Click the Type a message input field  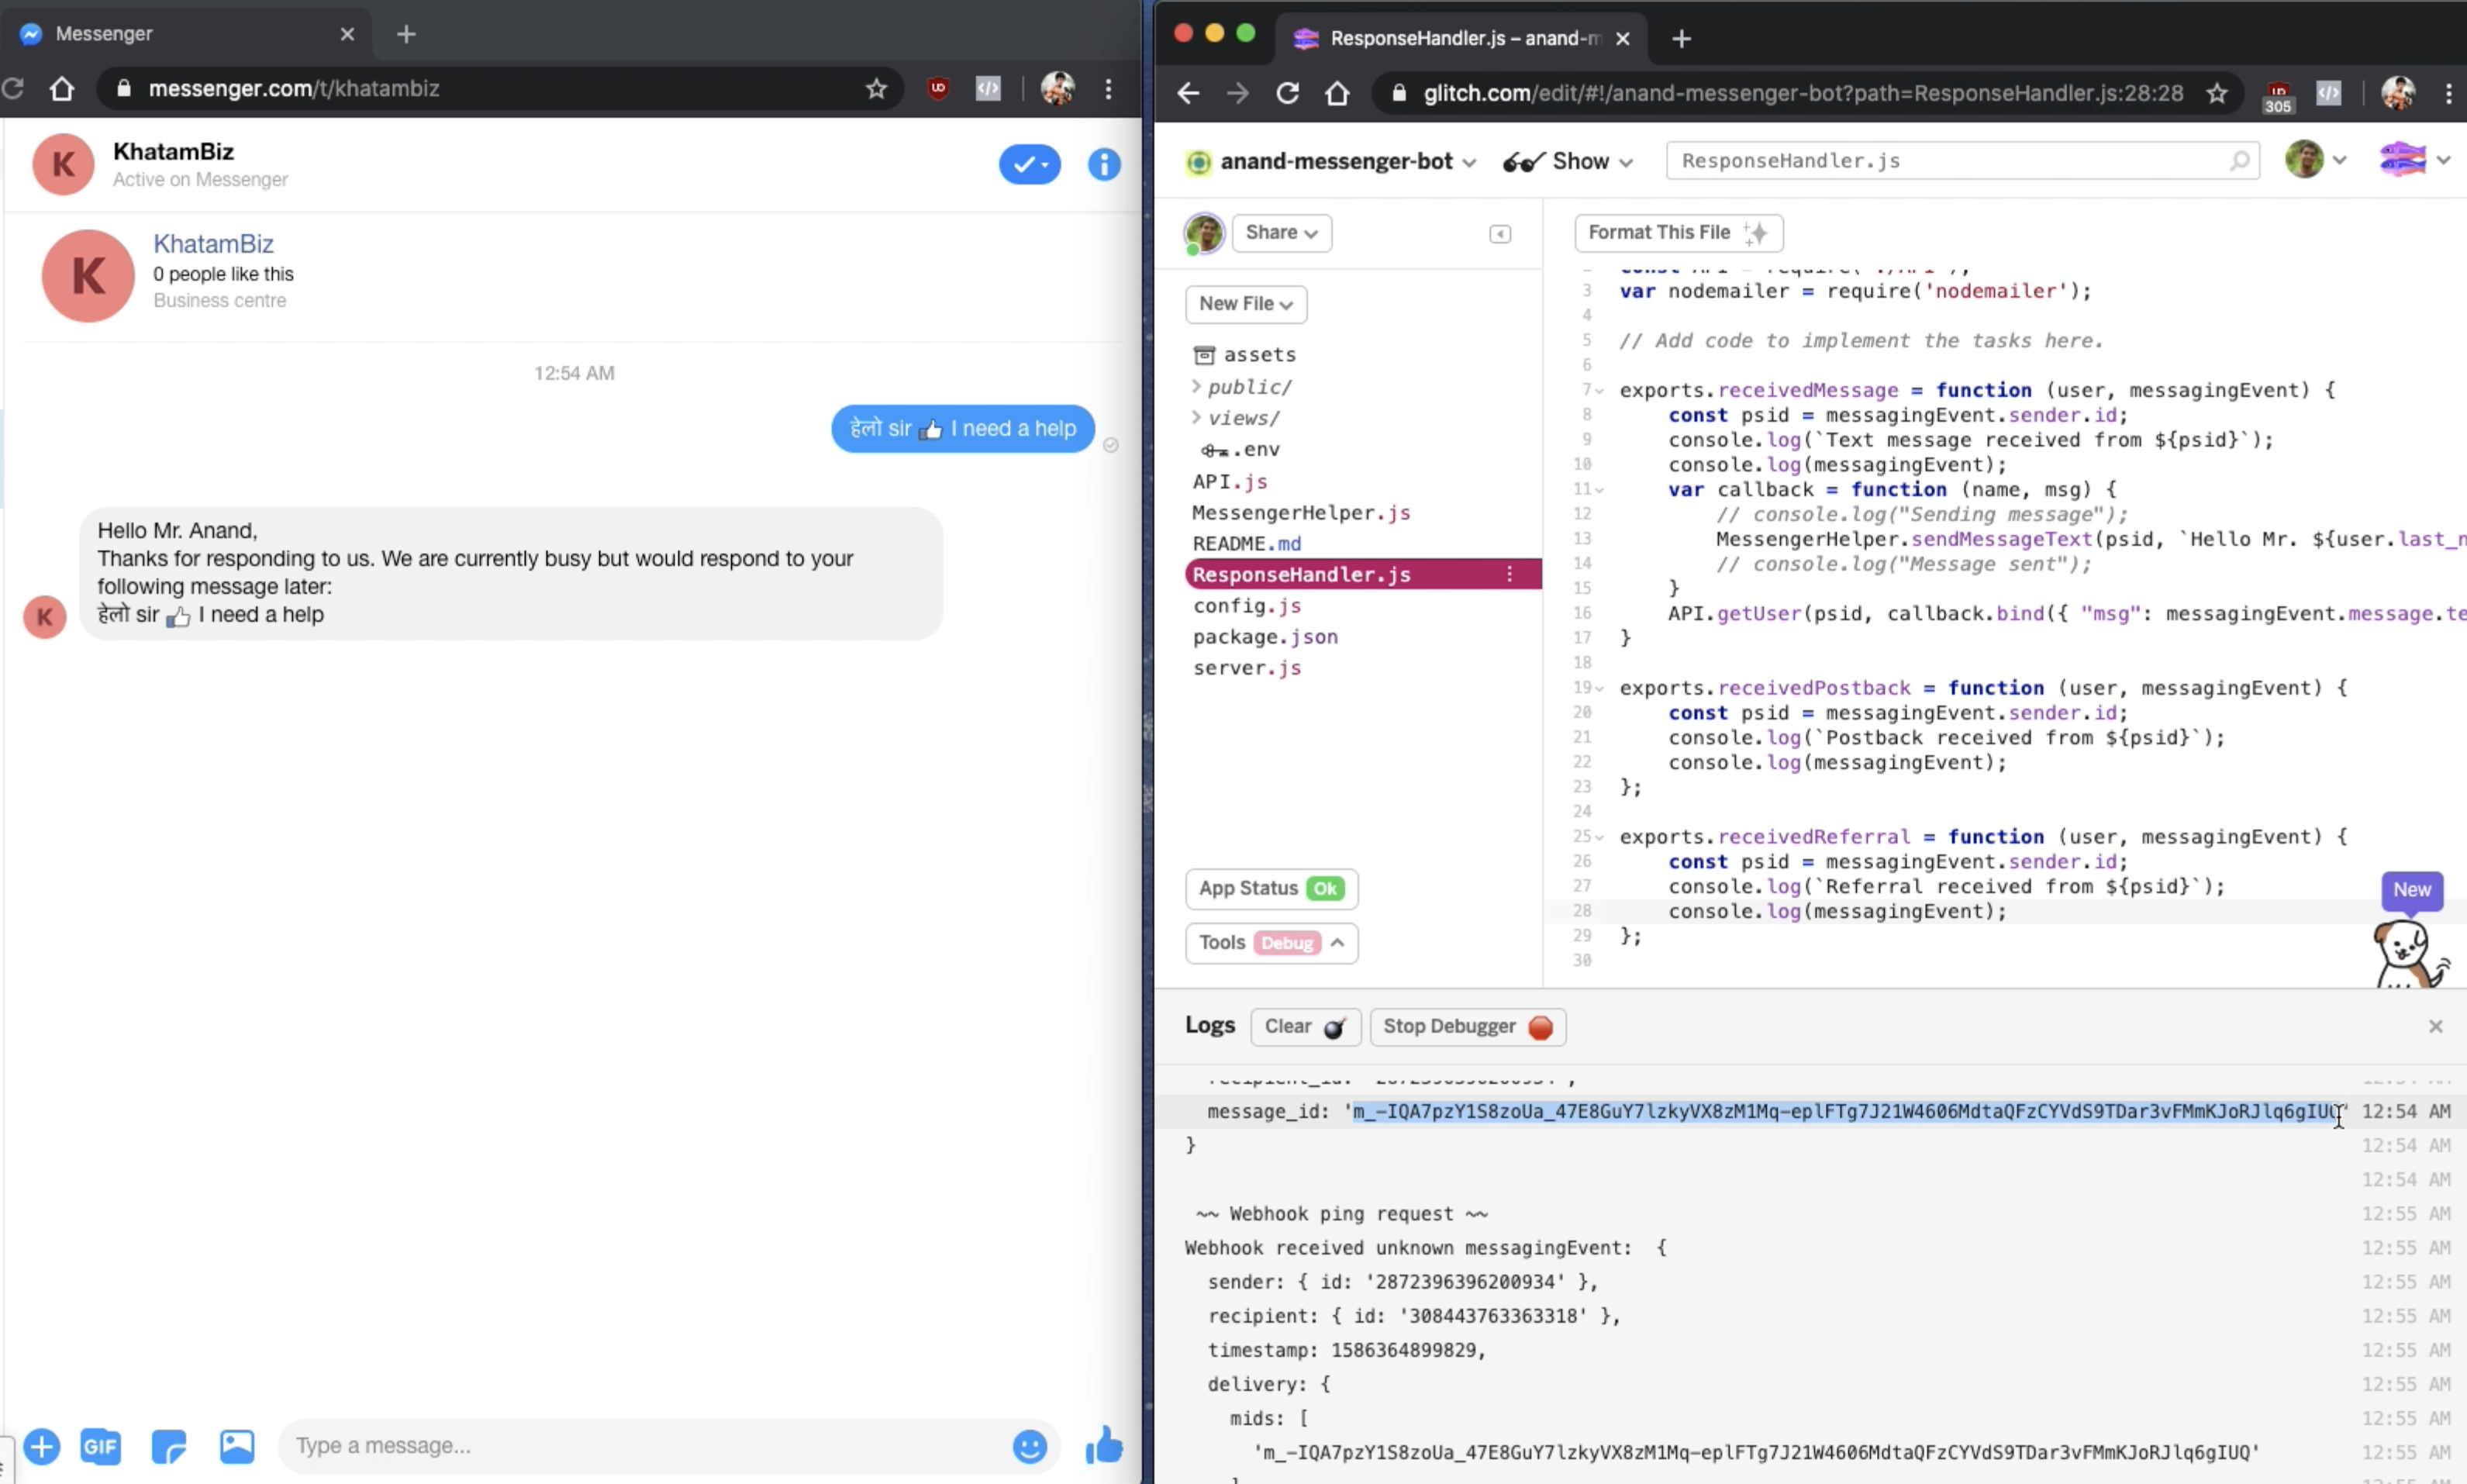pyautogui.click(x=640, y=1446)
